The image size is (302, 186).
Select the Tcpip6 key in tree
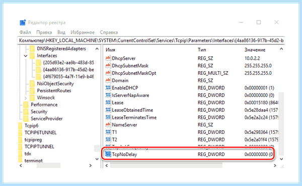pyautogui.click(x=31, y=126)
